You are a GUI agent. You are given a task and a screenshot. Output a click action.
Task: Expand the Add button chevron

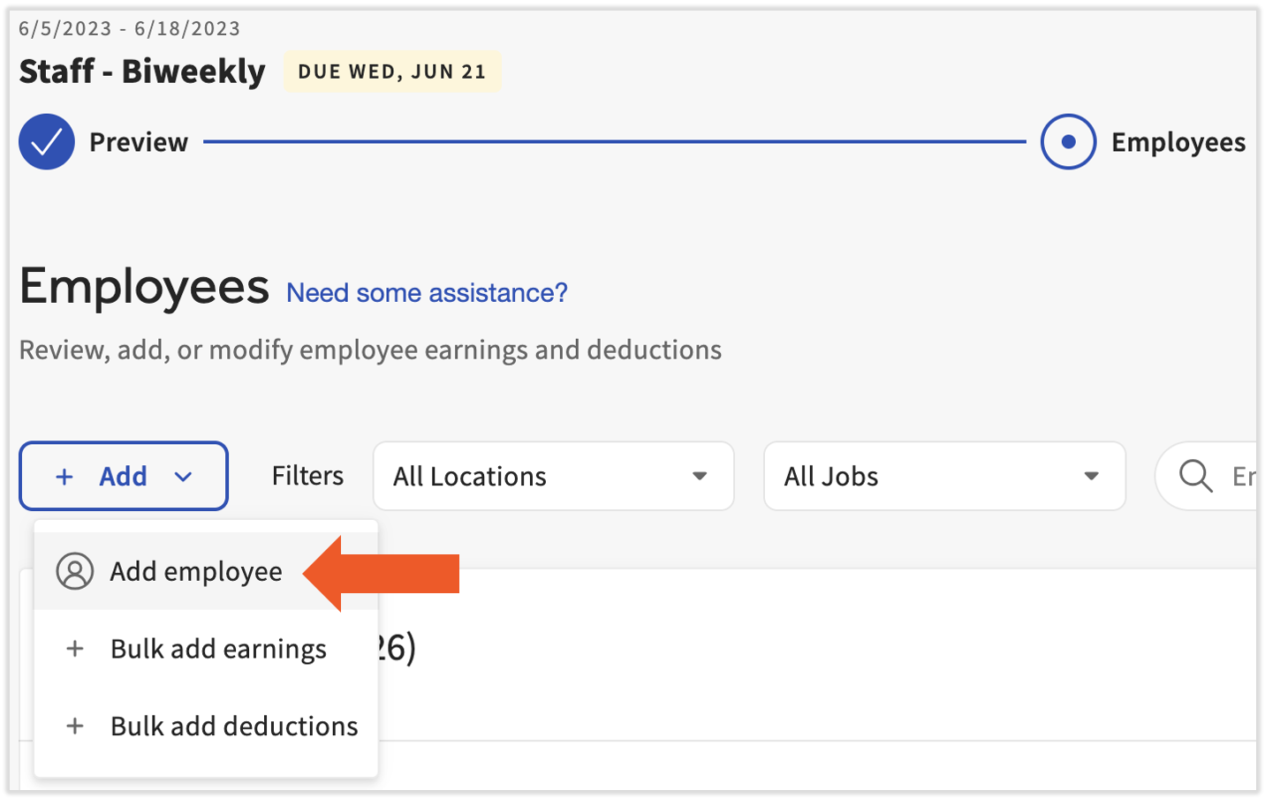pos(184,476)
